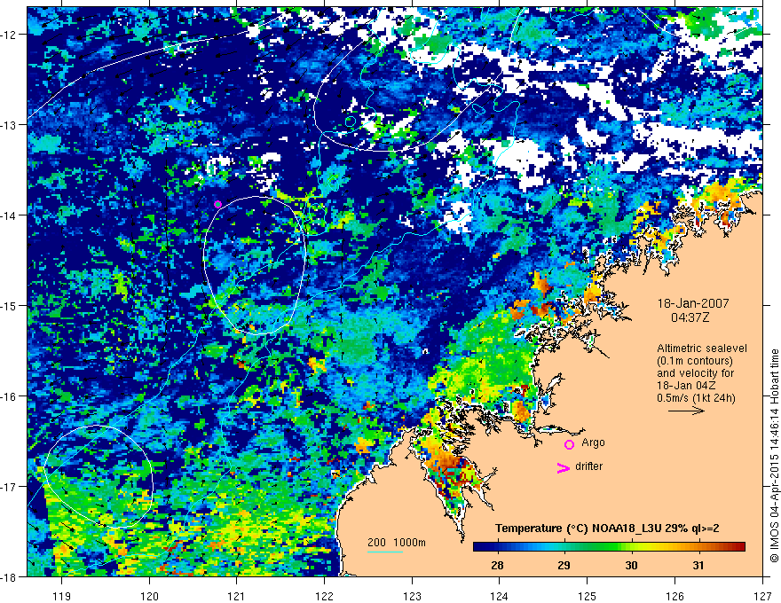Viewport: 781px width, 603px height.
Task: Click latitude axis label '-18'
Action: point(10,576)
